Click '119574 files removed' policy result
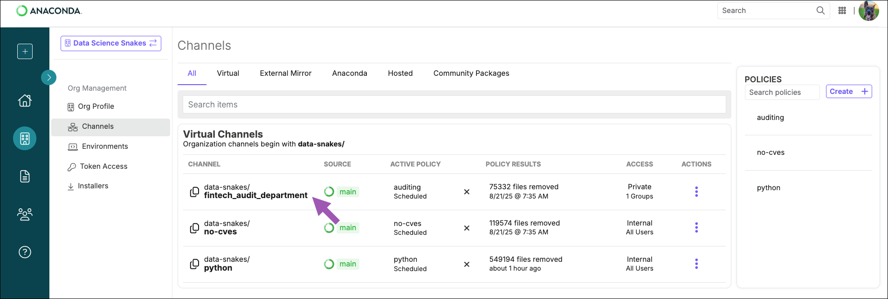 coord(524,223)
